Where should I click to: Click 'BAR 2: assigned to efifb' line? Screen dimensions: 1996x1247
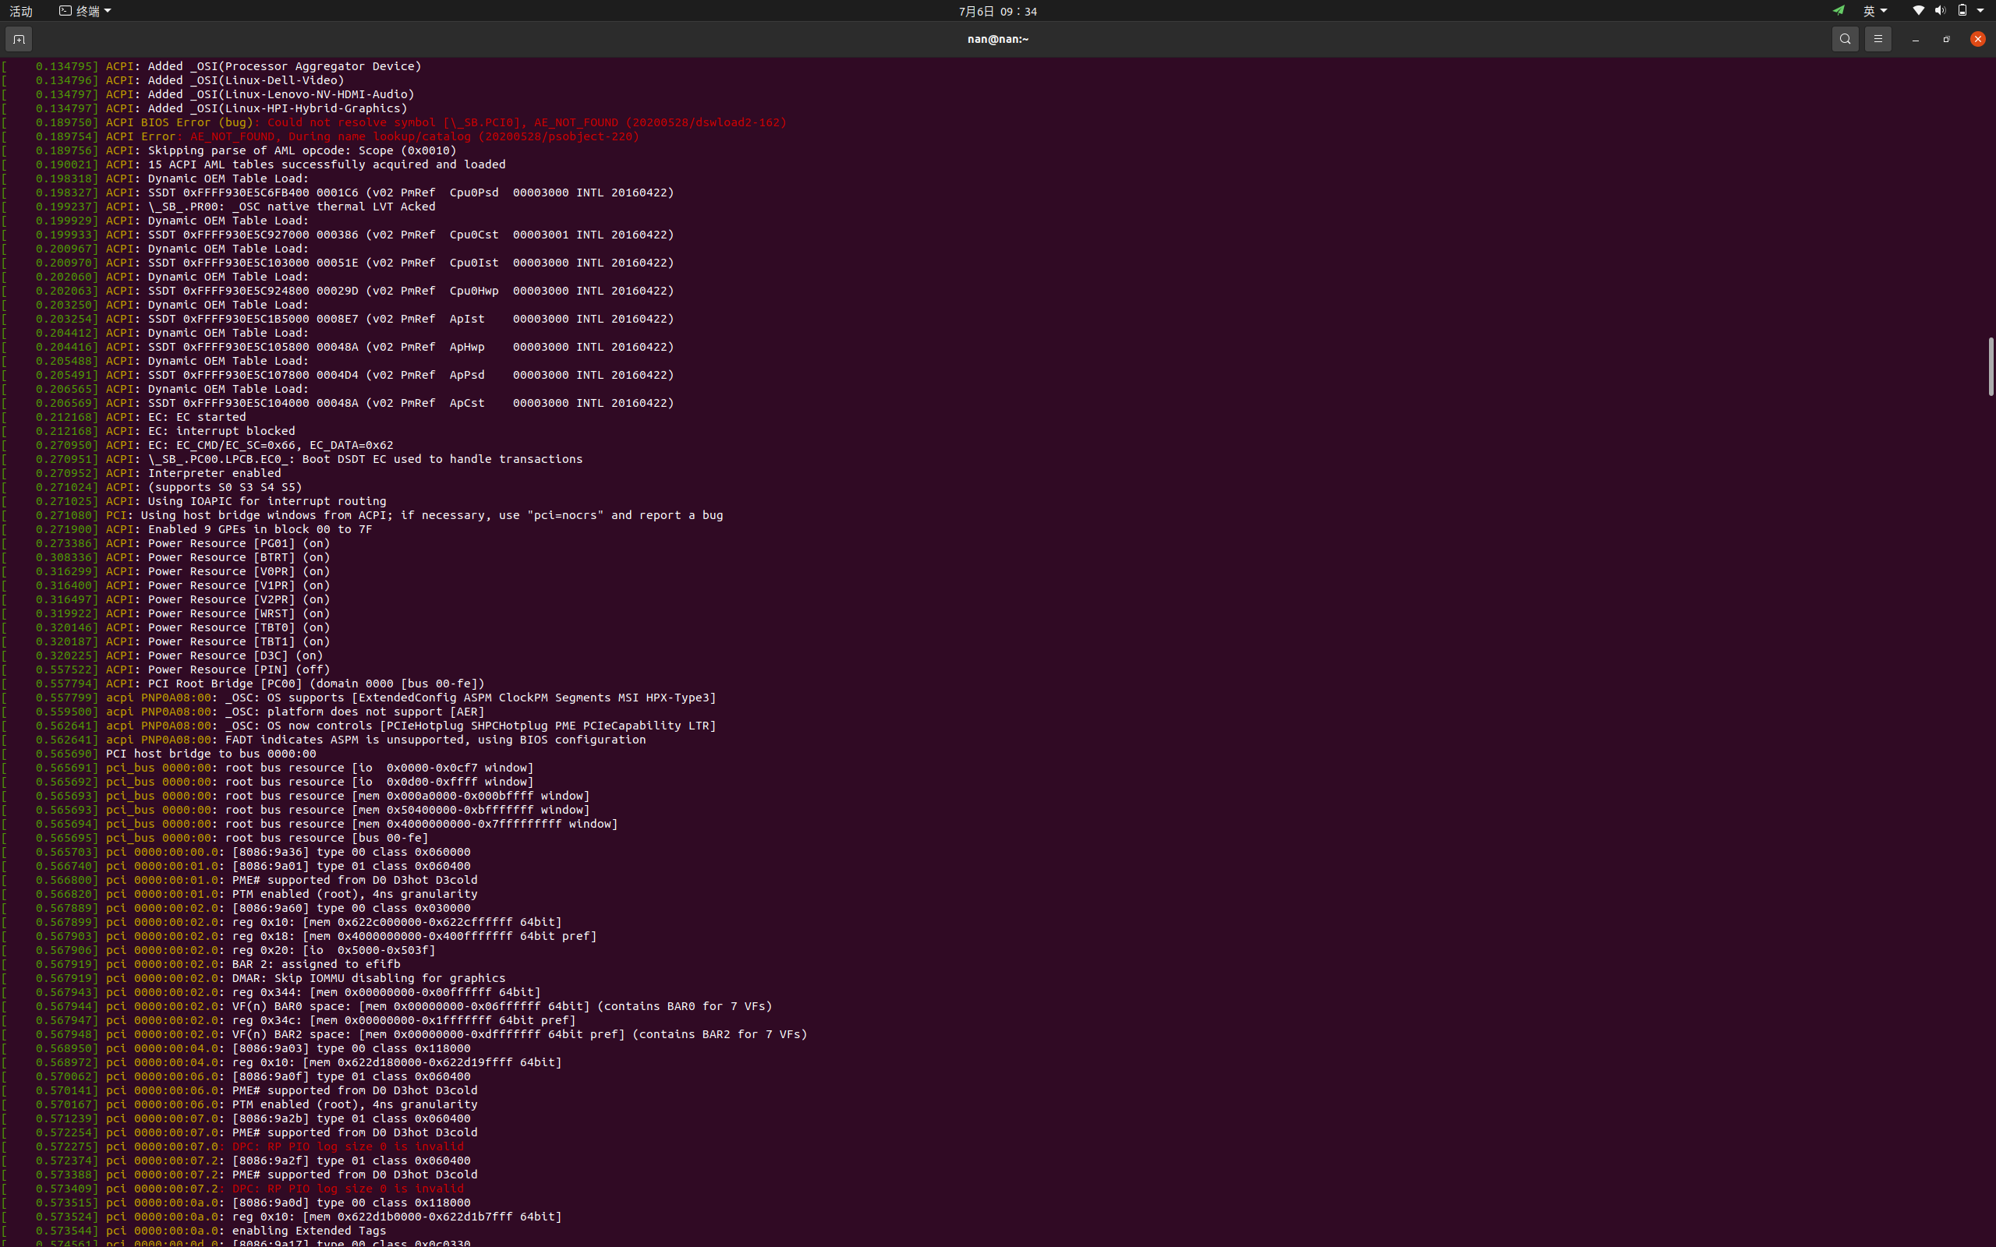point(201,963)
